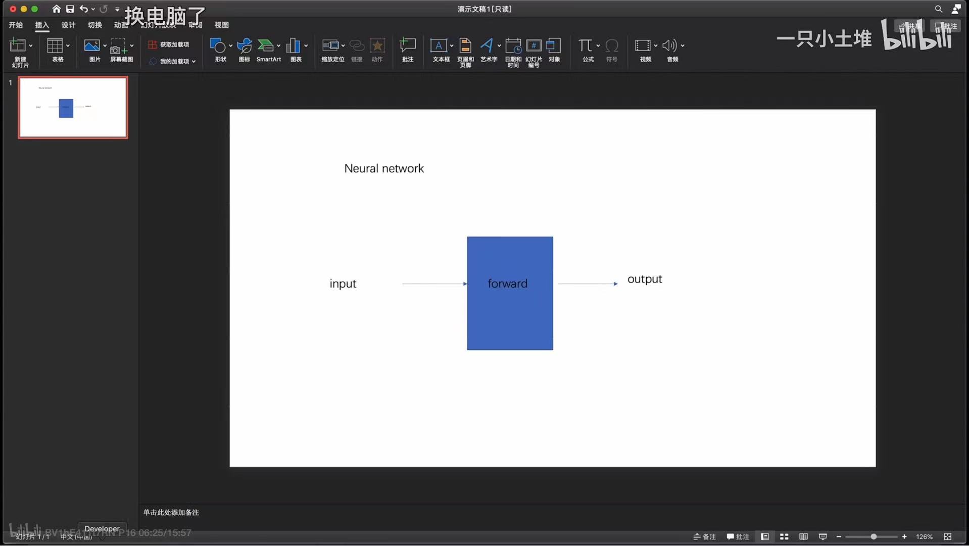Click the Picture (图片) icon
The height and width of the screenshot is (546, 969).
point(91,45)
